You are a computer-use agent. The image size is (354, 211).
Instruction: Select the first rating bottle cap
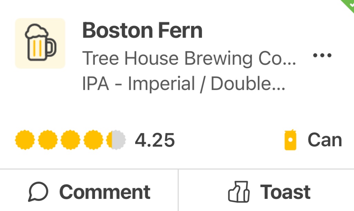tap(25, 140)
